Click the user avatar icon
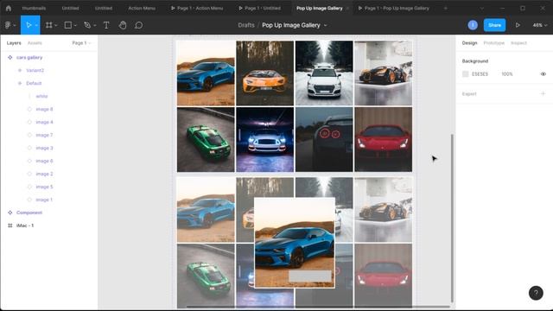Screen dimensions: 553x311 click(473, 25)
